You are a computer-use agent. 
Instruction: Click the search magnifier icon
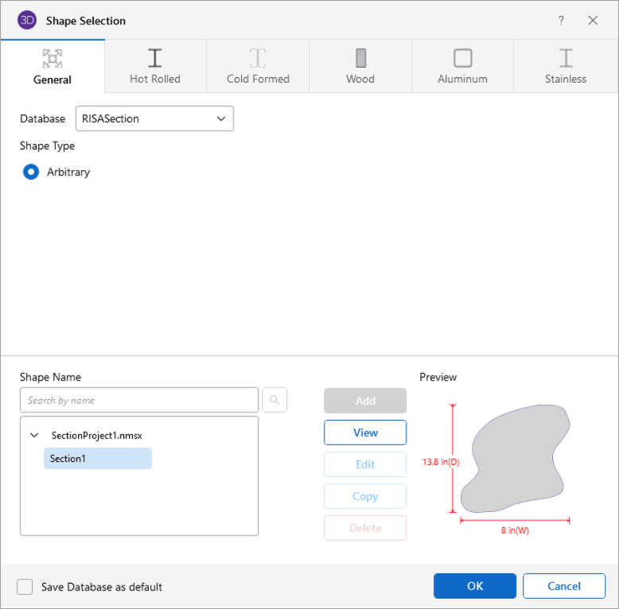click(274, 401)
